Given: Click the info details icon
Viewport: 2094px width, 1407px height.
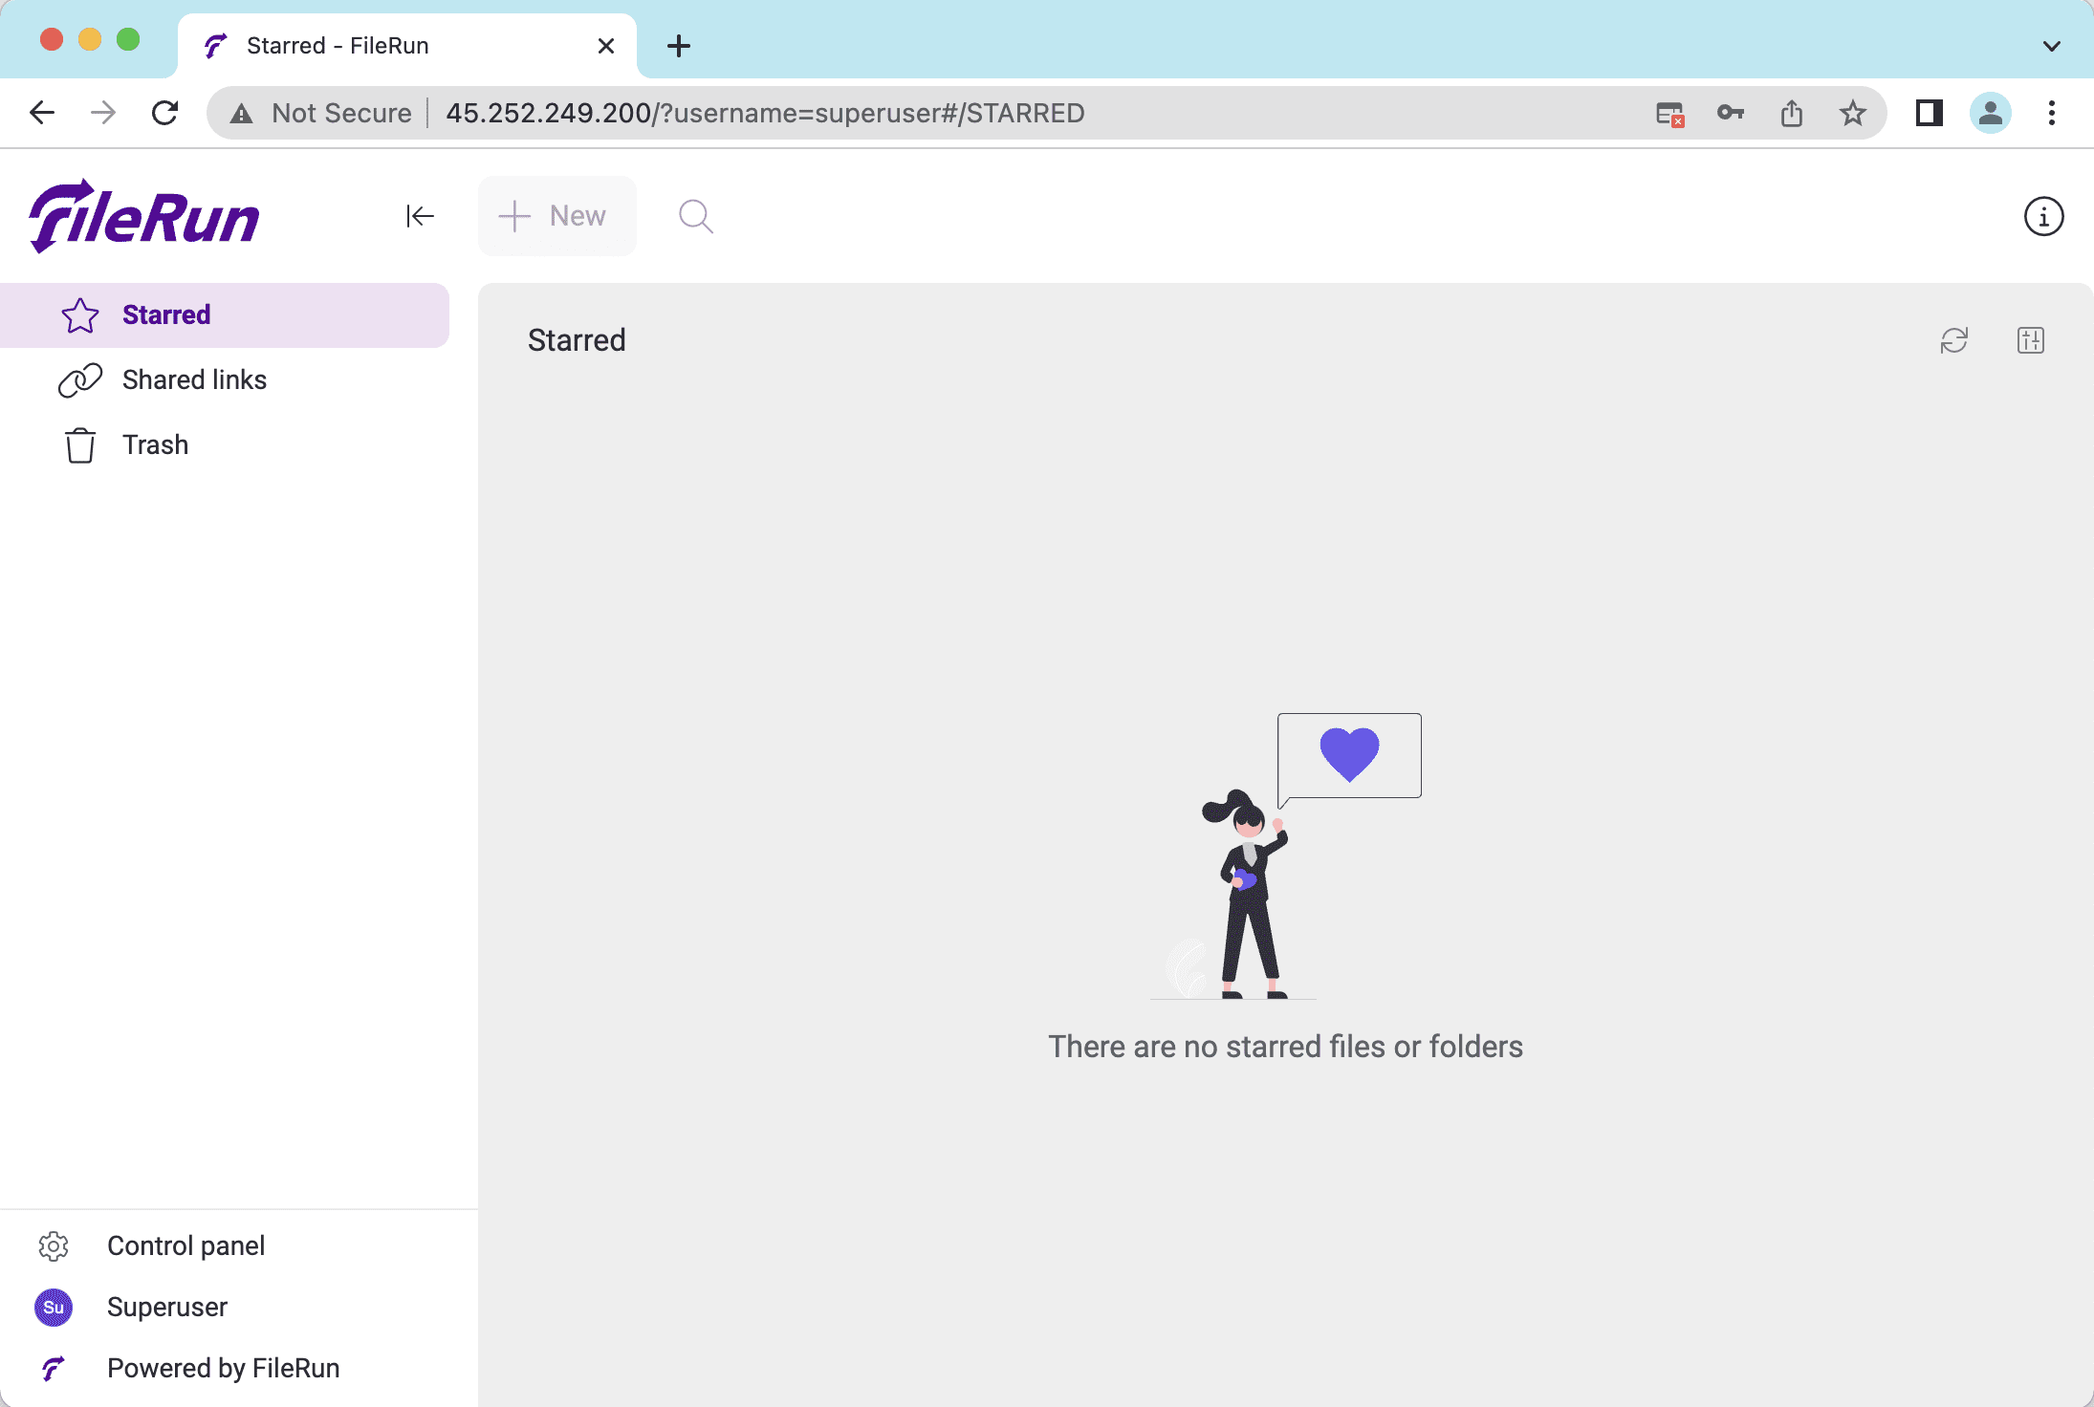Looking at the screenshot, I should click(2043, 216).
